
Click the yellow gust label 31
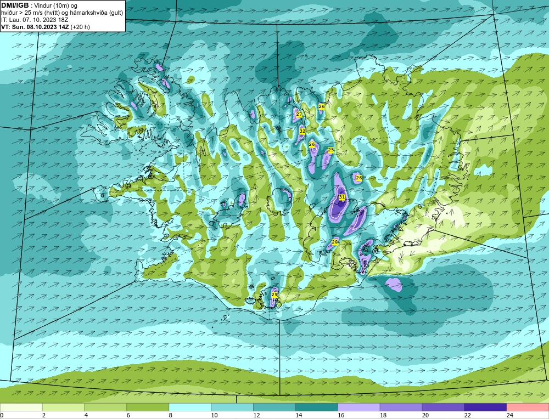click(x=342, y=197)
